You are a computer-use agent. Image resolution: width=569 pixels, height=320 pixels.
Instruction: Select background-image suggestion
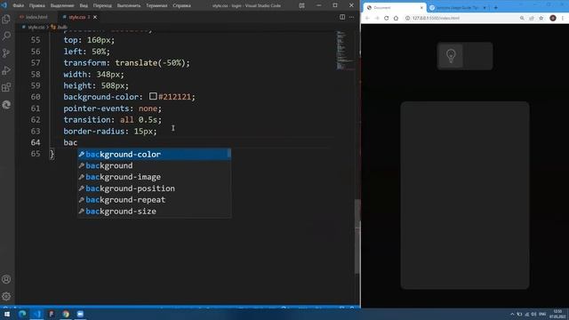154,177
